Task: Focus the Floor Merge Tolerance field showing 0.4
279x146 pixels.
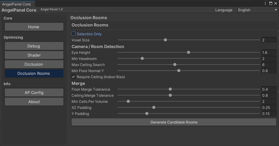Action: (x=269, y=89)
